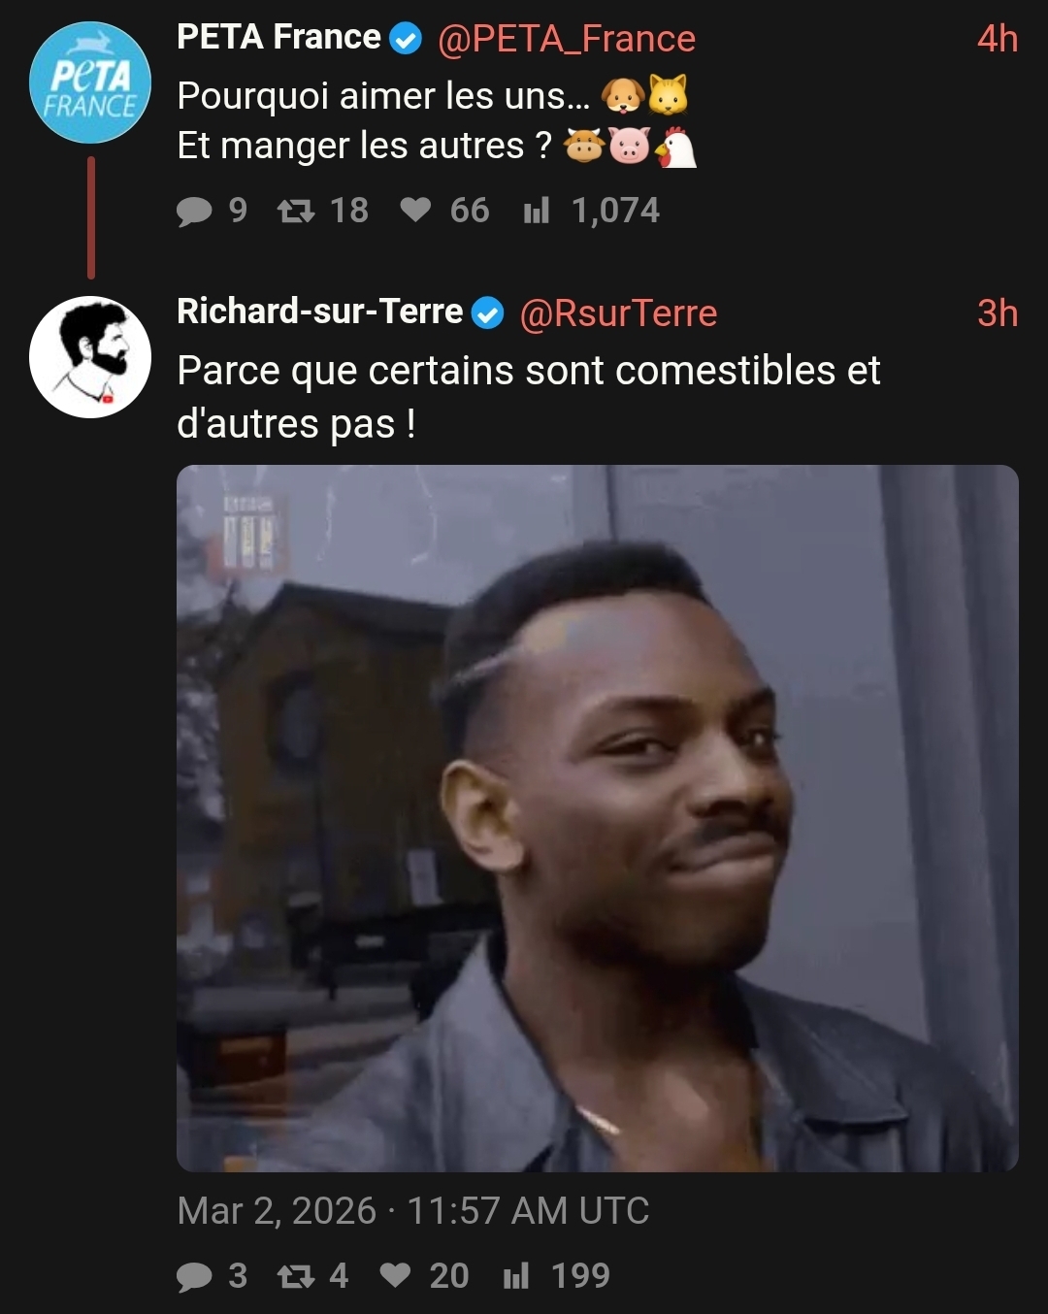Image resolution: width=1048 pixels, height=1314 pixels.
Task: Open Richard-sur-Terre's bearded avatar
Action: pos(90,356)
